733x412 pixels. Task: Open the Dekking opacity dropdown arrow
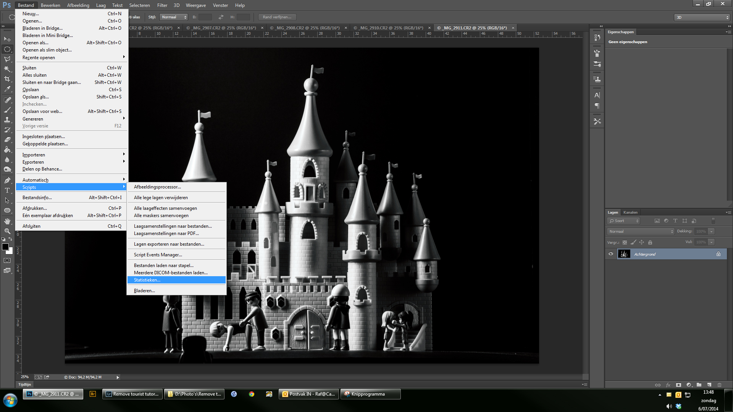point(711,232)
